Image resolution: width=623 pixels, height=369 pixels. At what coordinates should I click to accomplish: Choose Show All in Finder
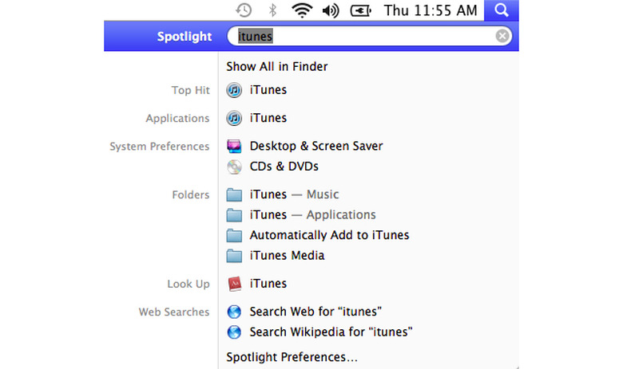pyautogui.click(x=277, y=67)
